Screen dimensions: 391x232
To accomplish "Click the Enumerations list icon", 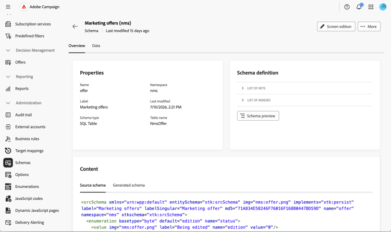I will (x=8, y=187).
